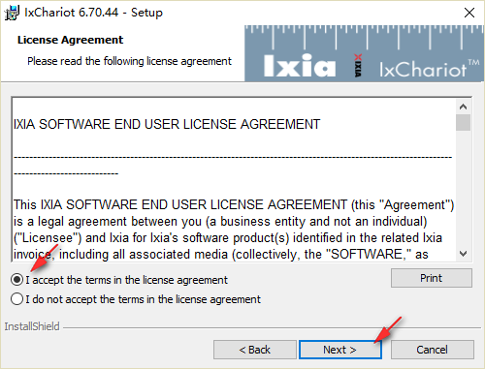Click 'IxChariot 6.70.44 - Setup' window title

pos(93,13)
